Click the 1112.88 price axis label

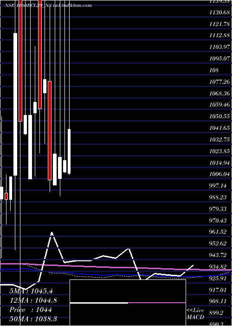point(219,35)
